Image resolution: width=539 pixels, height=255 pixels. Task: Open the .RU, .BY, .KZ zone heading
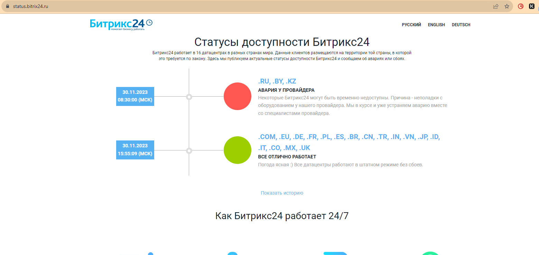(277, 81)
